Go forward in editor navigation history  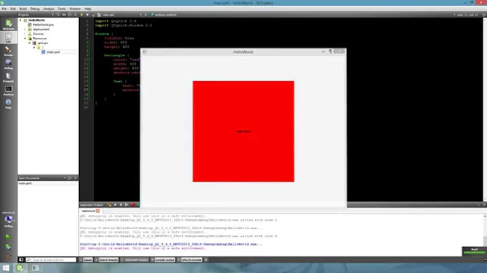tap(87, 15)
